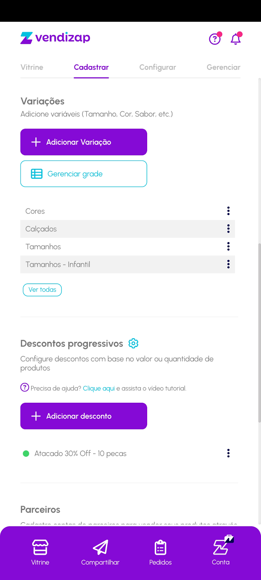The image size is (261, 580).
Task: Open three-dot menu for Tamanhos row
Action: coord(228,246)
